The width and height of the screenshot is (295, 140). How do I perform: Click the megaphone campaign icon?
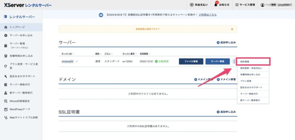tap(101, 15)
